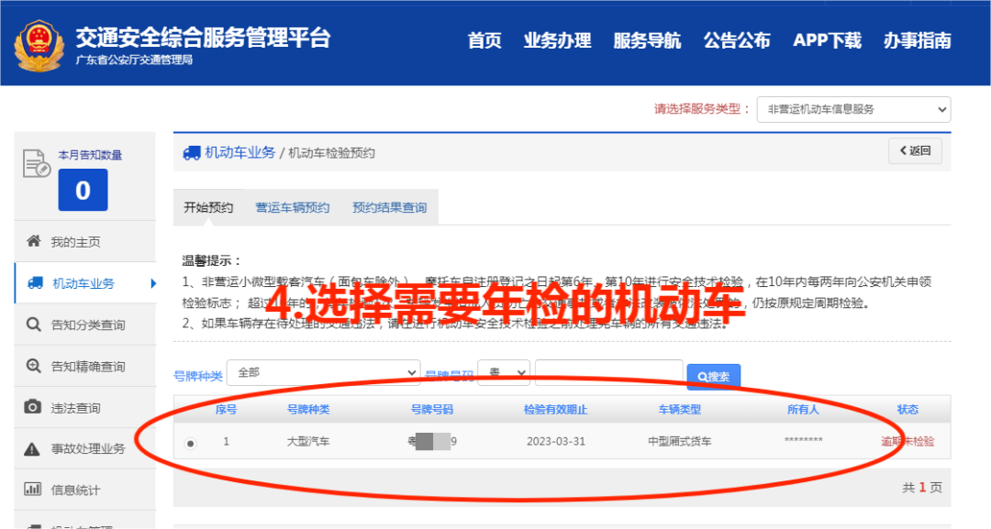Click the 所有人 column header
991x529 pixels.
803,409
